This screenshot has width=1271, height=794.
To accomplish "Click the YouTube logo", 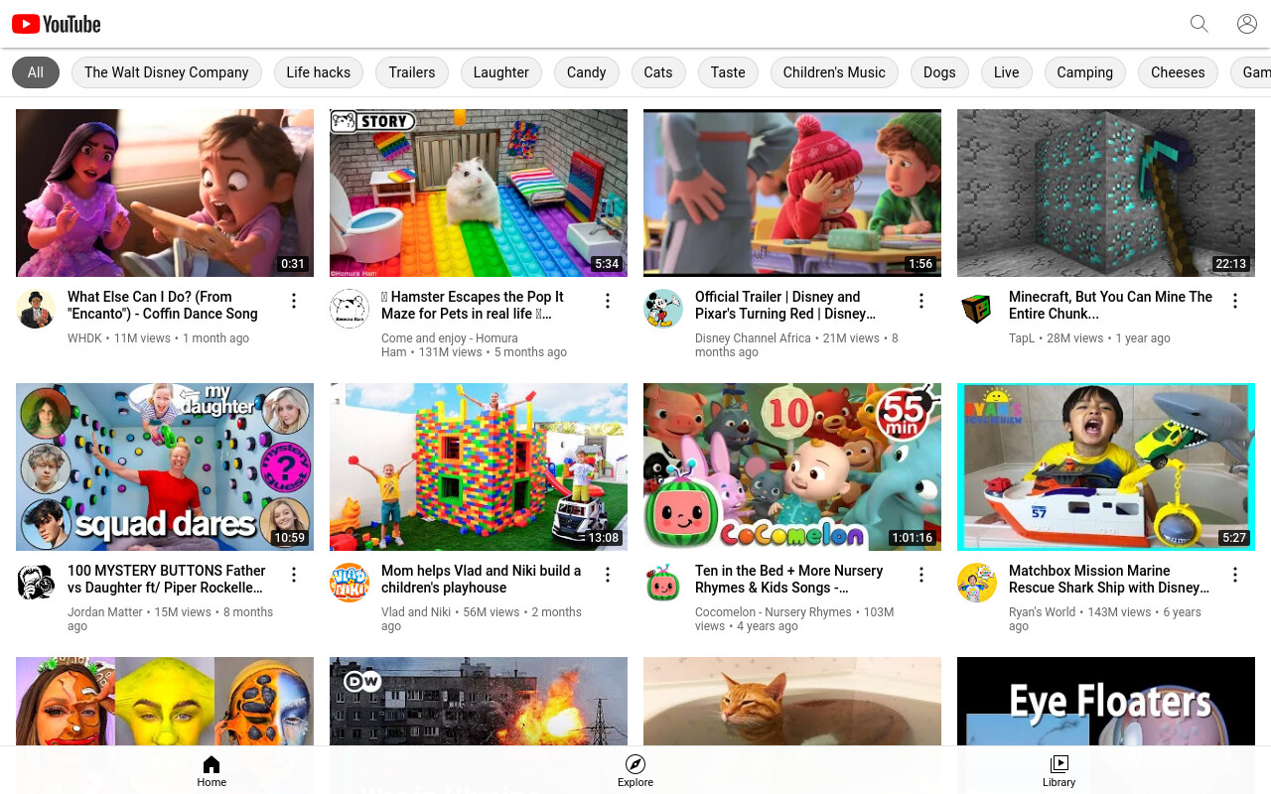I will [57, 24].
